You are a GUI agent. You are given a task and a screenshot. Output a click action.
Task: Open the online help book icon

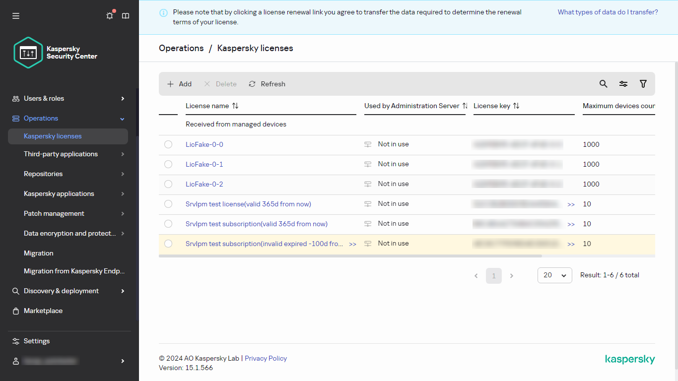click(x=125, y=15)
